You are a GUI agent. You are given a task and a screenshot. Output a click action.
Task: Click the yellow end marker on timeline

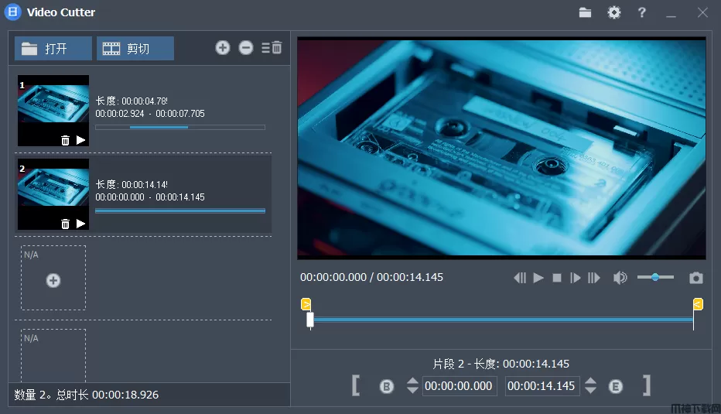click(698, 304)
